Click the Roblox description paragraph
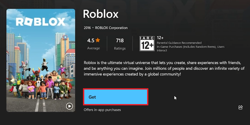Viewport: 250px width, 125px height. point(164,68)
